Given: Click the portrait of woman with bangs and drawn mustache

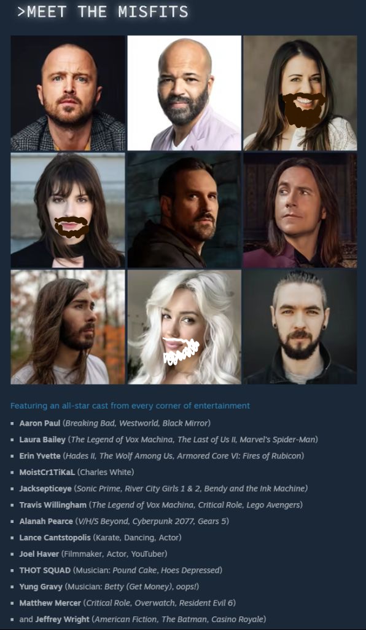Looking at the screenshot, I should point(68,210).
